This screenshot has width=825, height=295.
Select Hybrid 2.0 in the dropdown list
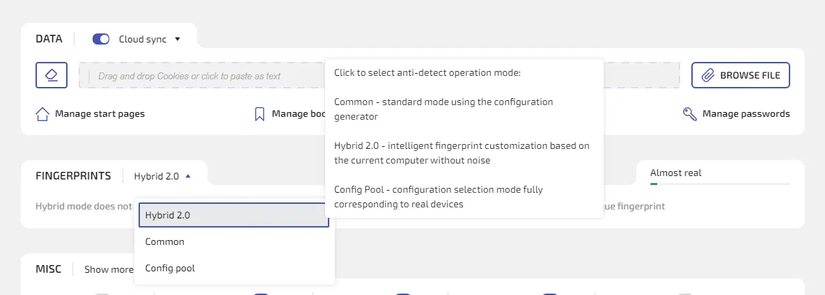pyautogui.click(x=234, y=216)
